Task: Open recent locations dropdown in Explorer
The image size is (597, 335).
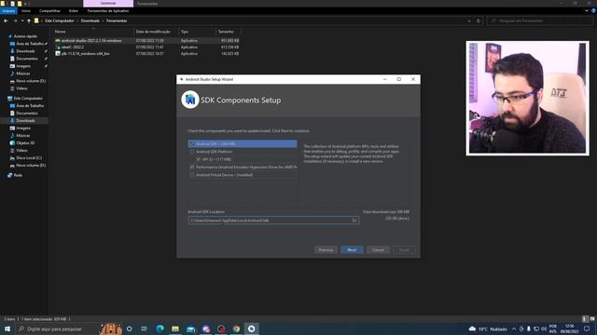Action: pos(22,20)
